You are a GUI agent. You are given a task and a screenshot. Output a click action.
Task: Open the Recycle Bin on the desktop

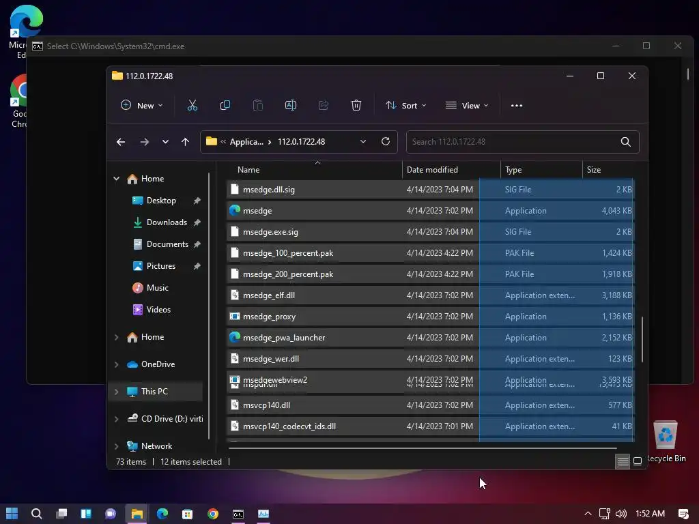666,440
